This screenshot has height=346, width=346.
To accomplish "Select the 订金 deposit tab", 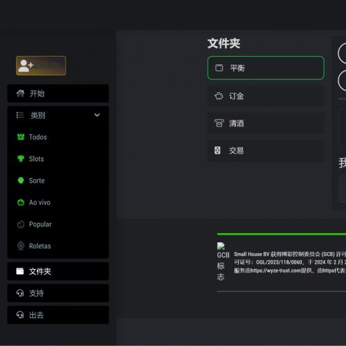I will click(x=266, y=96).
